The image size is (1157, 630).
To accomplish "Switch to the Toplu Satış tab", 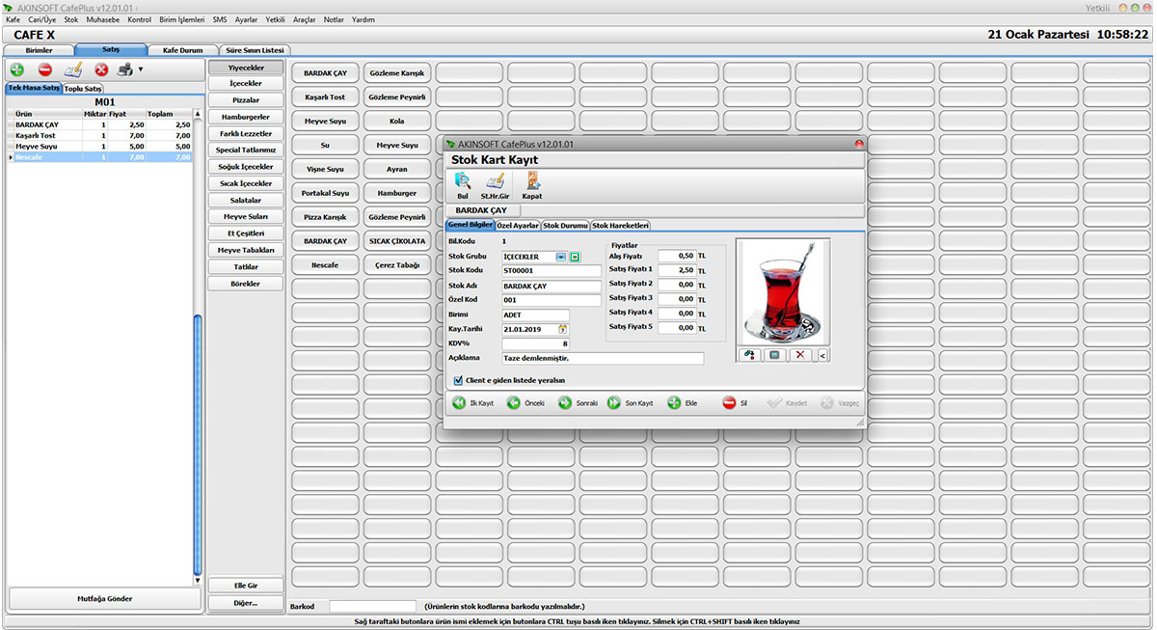I will tap(83, 88).
